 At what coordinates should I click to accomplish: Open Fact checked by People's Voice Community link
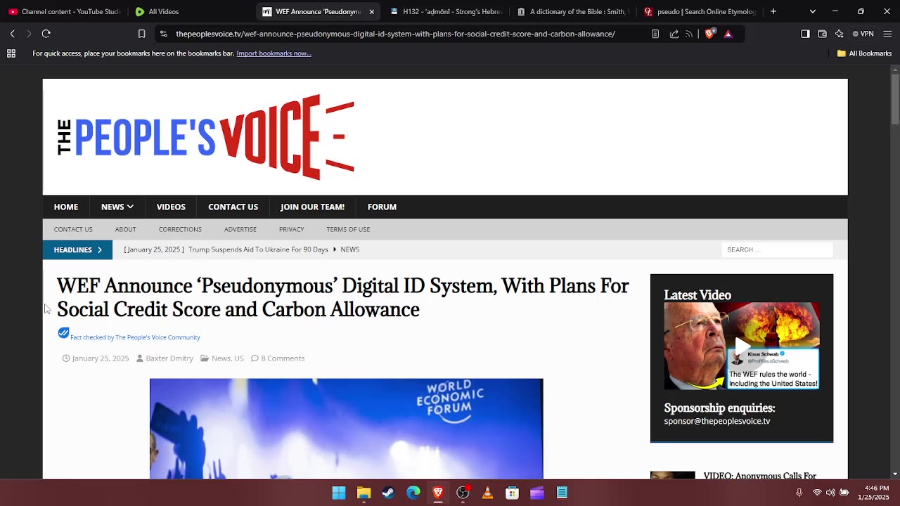[x=135, y=337]
